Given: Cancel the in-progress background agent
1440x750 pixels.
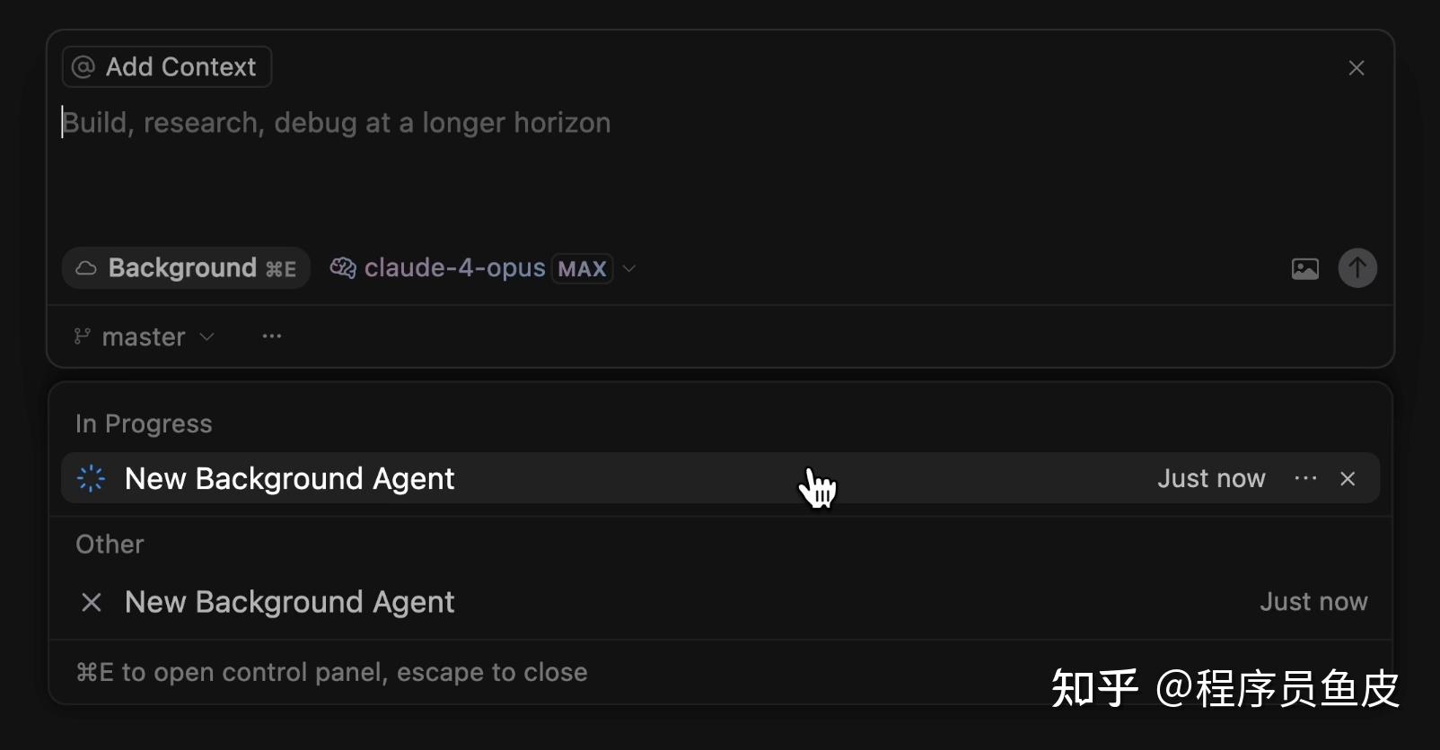Looking at the screenshot, I should (x=1348, y=479).
